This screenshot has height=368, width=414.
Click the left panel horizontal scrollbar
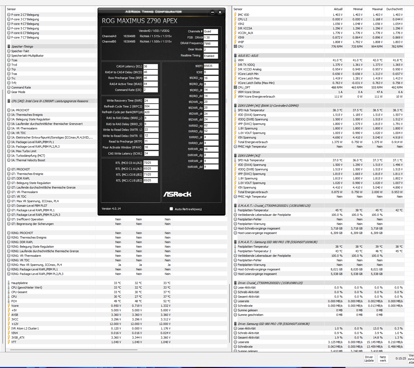74,350
